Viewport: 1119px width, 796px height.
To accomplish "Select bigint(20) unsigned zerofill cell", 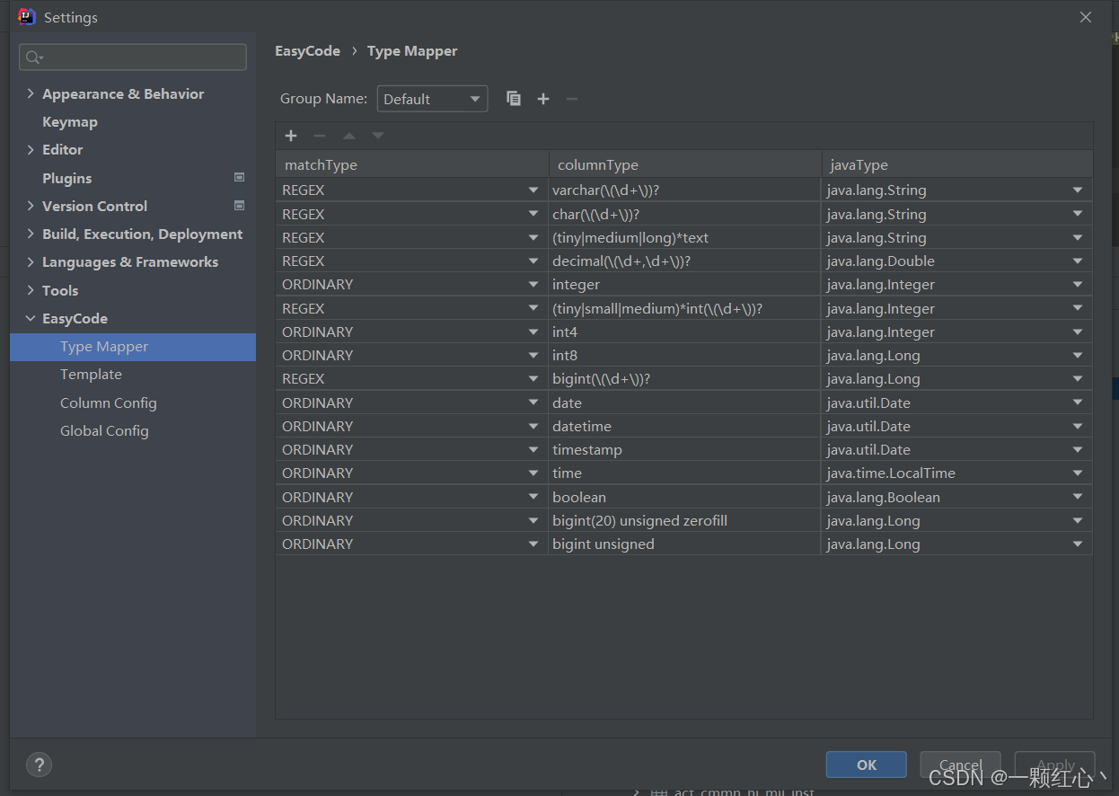I will 684,521.
